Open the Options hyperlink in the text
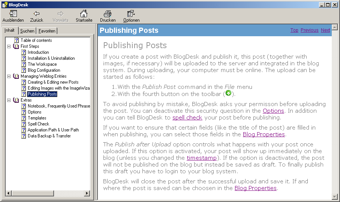 [273, 111]
